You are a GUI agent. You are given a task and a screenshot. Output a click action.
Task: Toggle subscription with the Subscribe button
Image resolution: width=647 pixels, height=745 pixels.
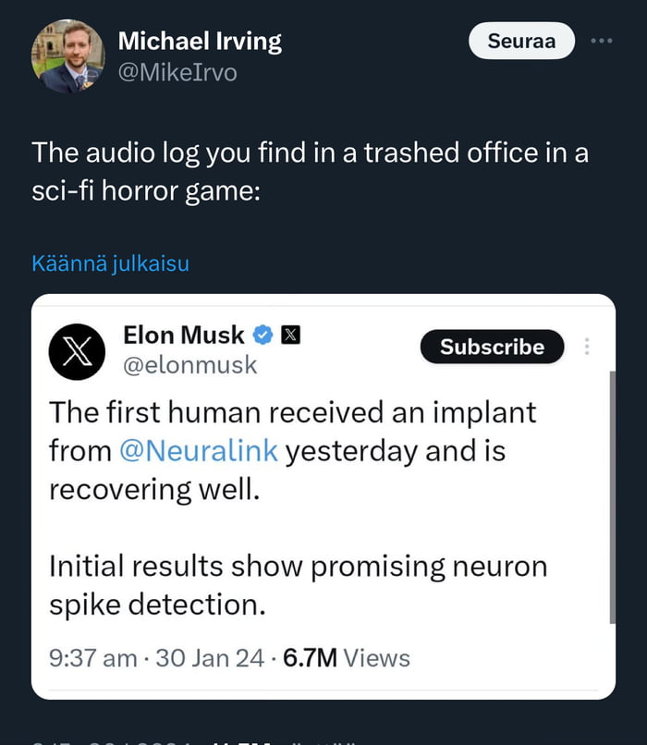point(492,348)
